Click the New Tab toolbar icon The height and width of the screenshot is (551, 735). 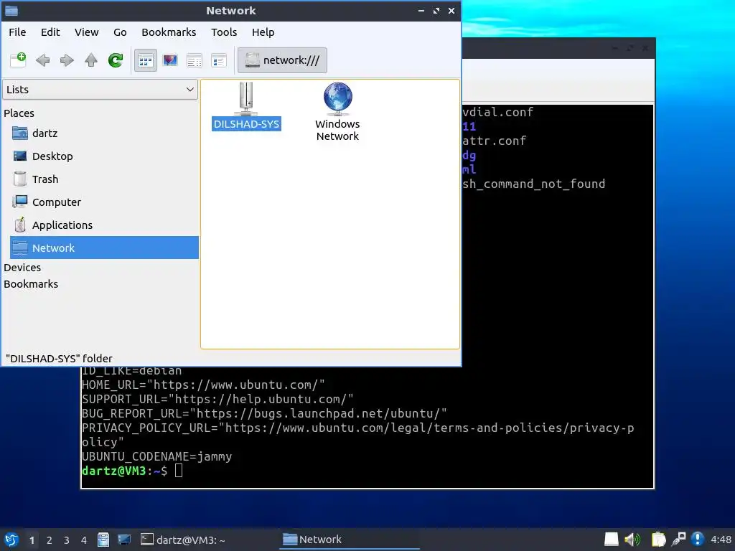(18, 60)
